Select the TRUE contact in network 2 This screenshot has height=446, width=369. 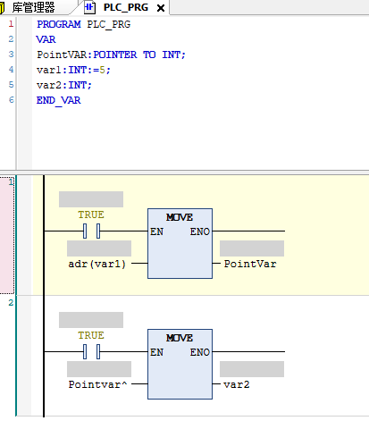click(x=91, y=351)
